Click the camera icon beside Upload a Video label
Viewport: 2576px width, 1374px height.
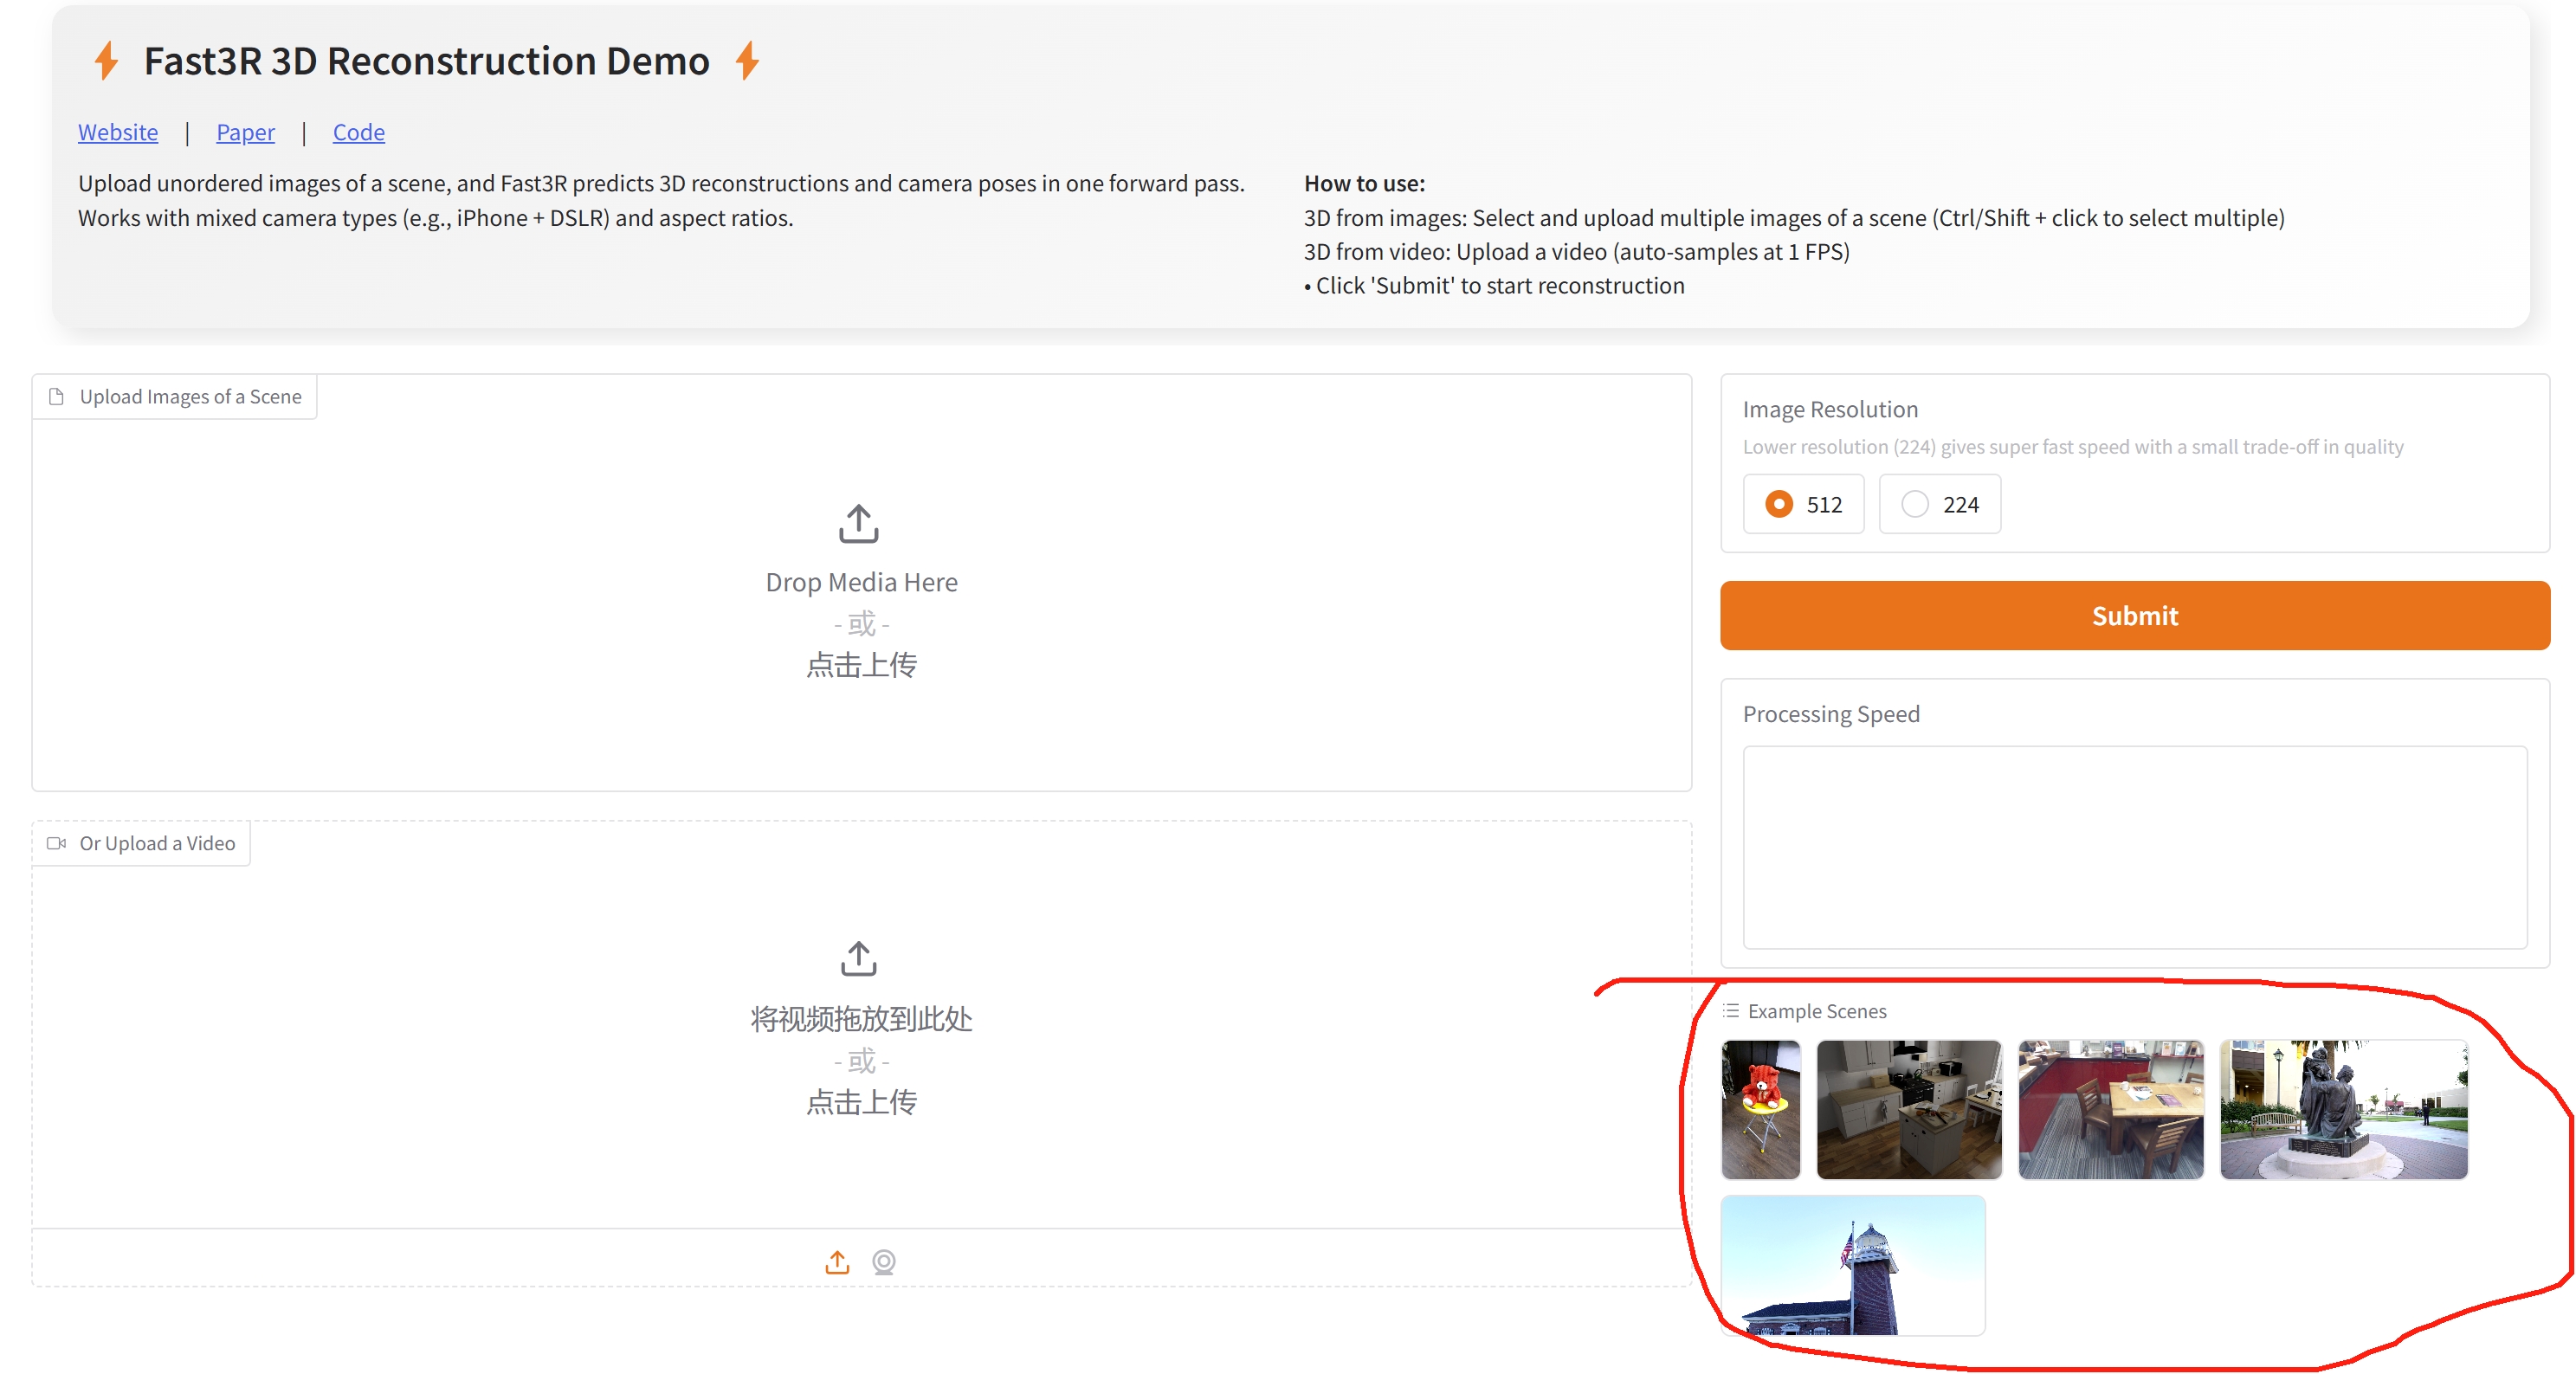click(x=57, y=843)
